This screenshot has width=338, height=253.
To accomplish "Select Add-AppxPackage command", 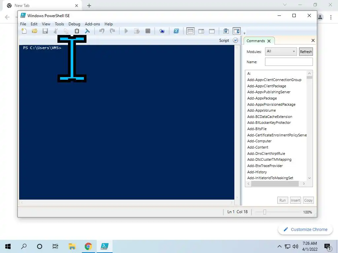I will (262, 98).
